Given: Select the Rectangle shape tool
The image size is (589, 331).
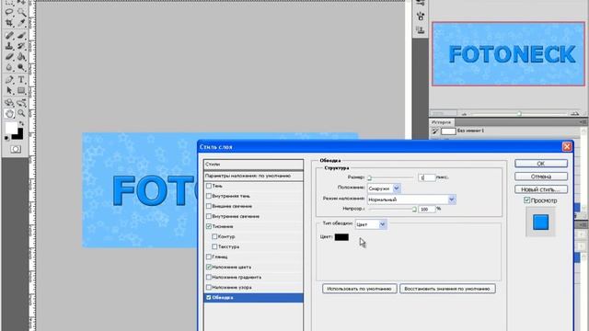Looking at the screenshot, I should pyautogui.click(x=21, y=90).
